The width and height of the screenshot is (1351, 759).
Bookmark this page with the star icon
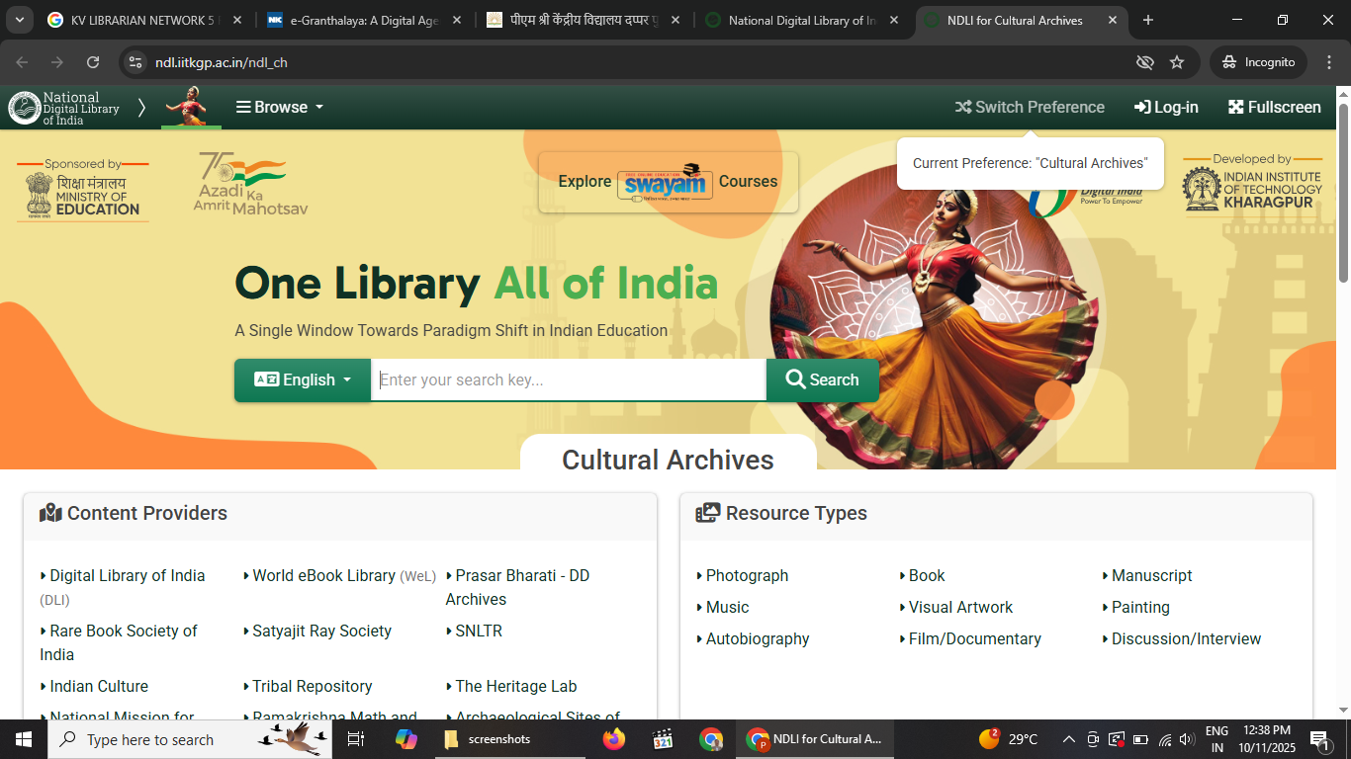tap(1177, 62)
